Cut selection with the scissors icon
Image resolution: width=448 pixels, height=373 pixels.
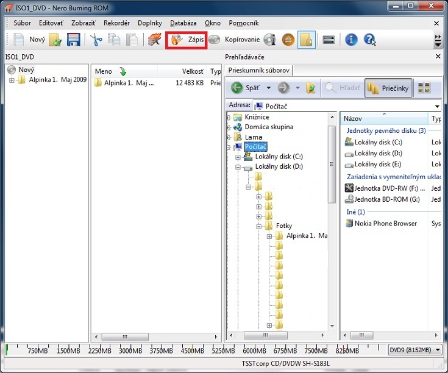coord(96,40)
